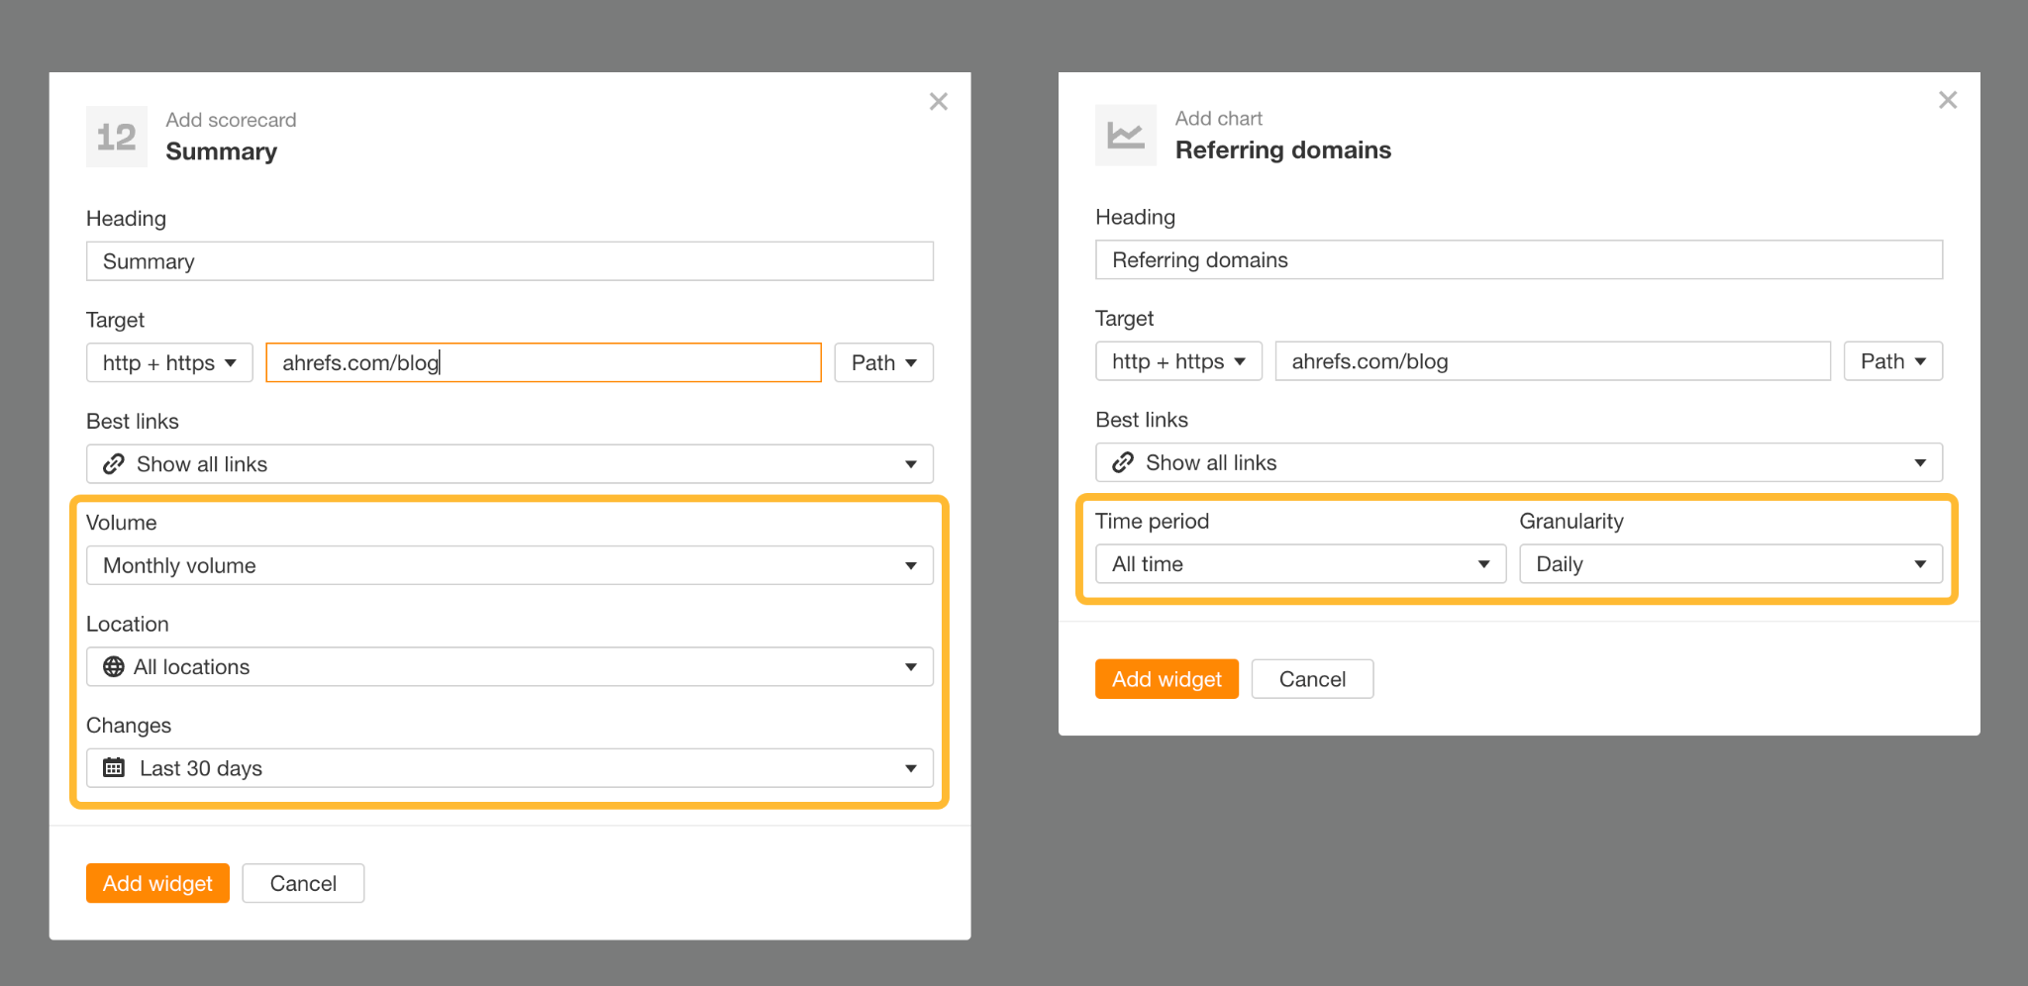Open the Monthly volume dropdown
This screenshot has width=2028, height=986.
(x=509, y=565)
